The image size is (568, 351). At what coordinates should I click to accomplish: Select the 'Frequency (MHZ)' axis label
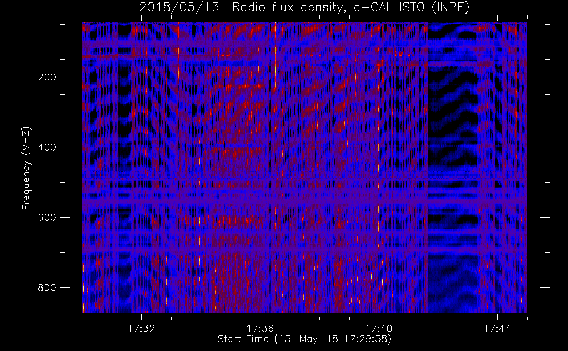(x=26, y=168)
